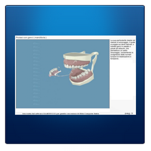
Task: Click the empty white panel below the description
Action: (x=122, y=80)
